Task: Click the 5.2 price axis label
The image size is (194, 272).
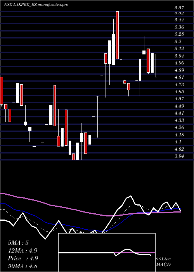Action: (178, 41)
